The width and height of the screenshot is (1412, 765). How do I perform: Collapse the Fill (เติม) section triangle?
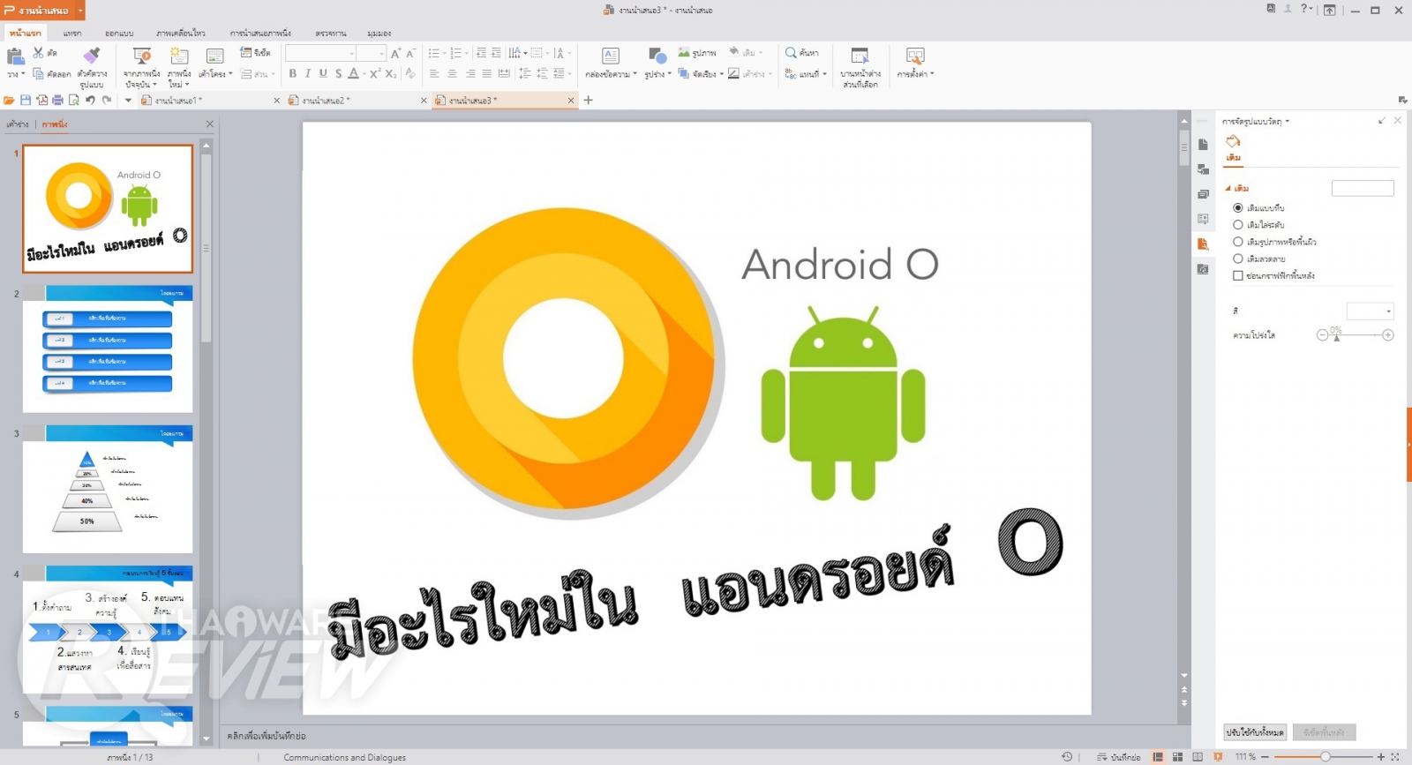tap(1228, 188)
